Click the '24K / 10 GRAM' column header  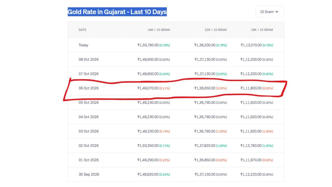click(x=159, y=30)
